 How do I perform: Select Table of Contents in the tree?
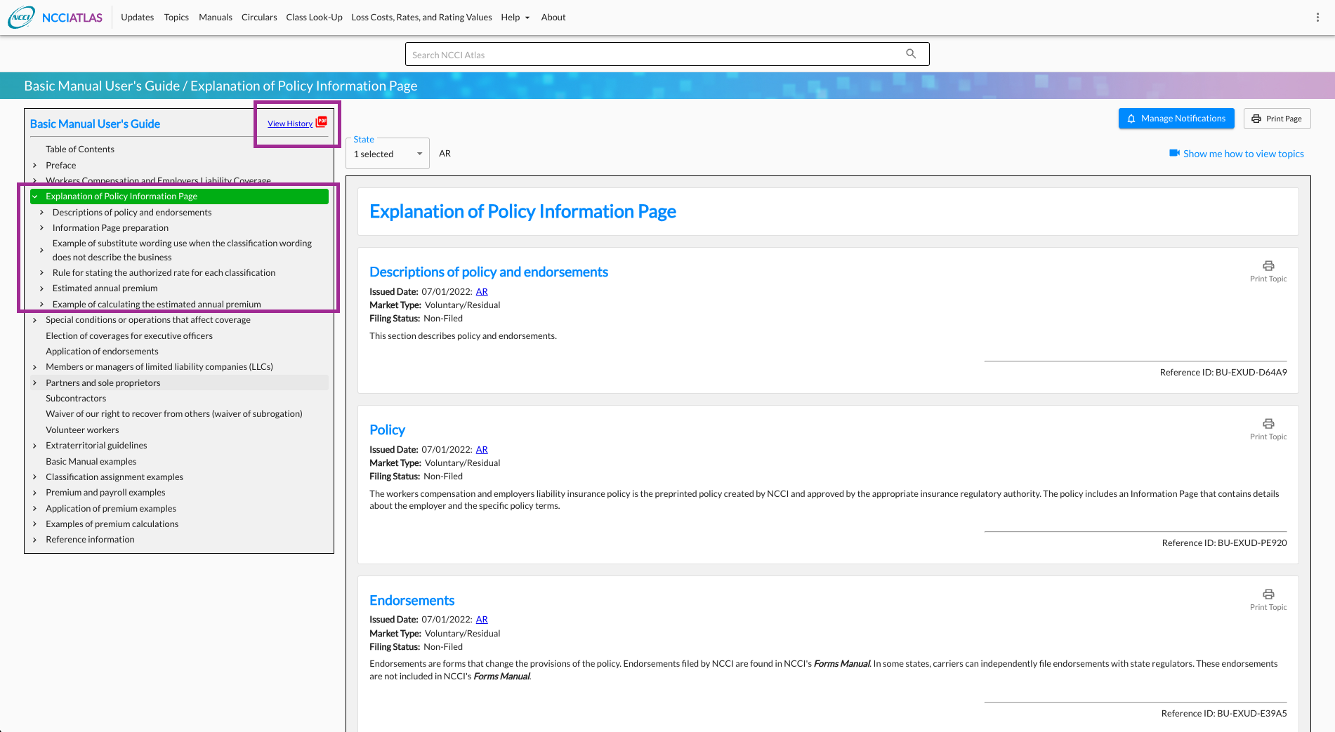click(80, 149)
